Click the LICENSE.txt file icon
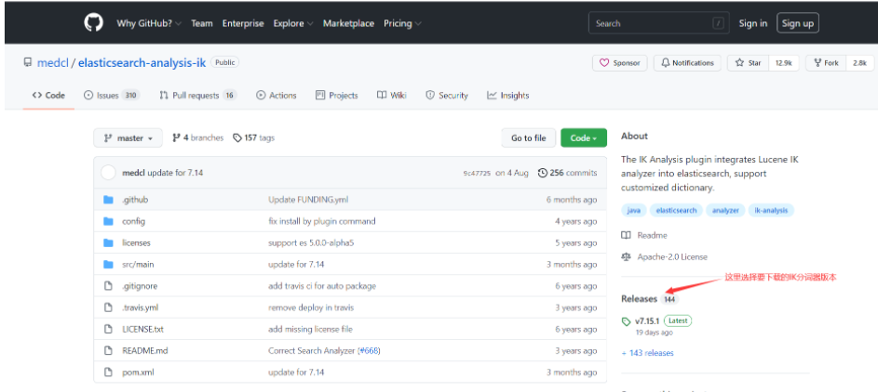 [x=109, y=329]
